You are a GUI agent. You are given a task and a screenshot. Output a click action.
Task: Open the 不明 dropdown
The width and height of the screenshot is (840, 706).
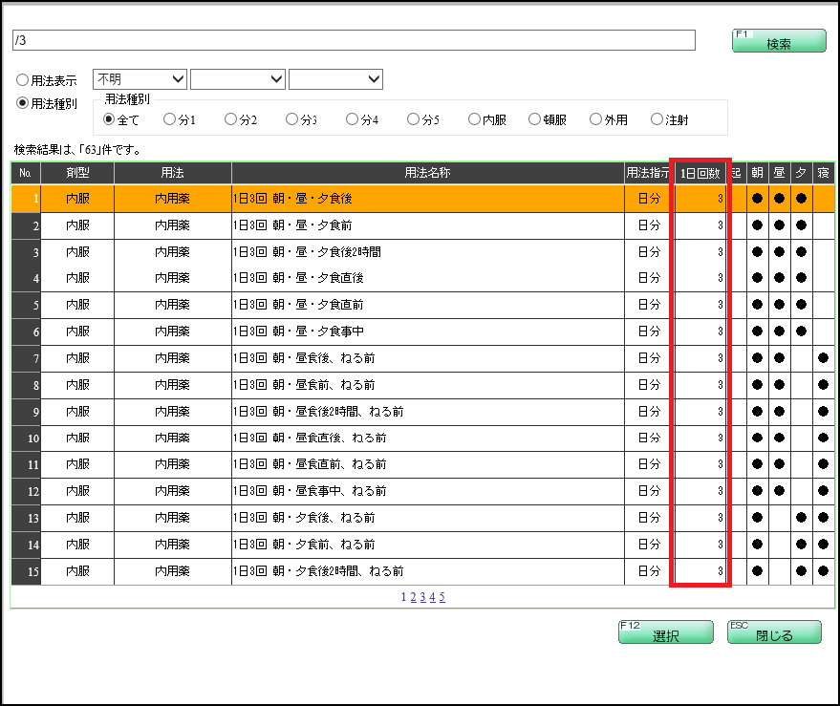(139, 79)
